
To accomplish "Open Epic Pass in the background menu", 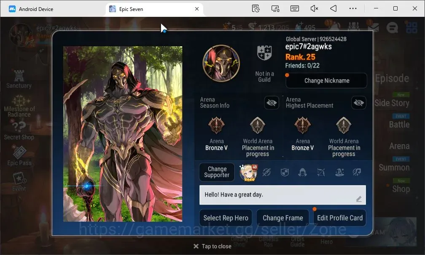I will click(19, 156).
